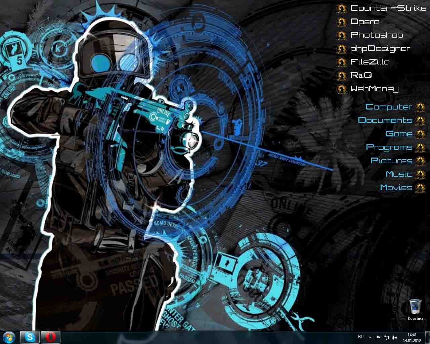Open the RU language switcher

(x=361, y=337)
